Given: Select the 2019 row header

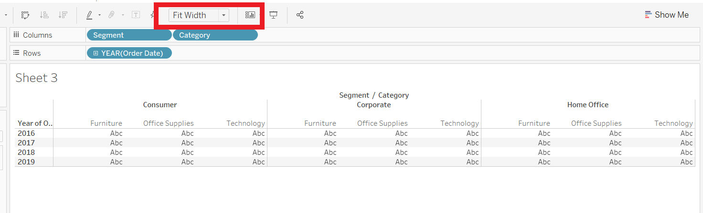Looking at the screenshot, I should [26, 162].
